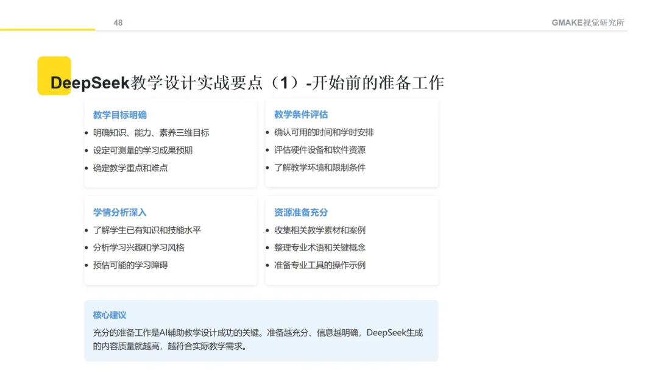Viewport: 658px width, 370px height.
Task: Click '了解学生已有知识和技能水平'
Action: [x=147, y=230]
